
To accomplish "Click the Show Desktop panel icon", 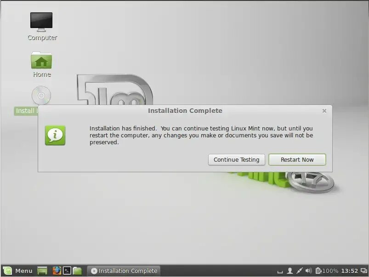I will pos(42,271).
